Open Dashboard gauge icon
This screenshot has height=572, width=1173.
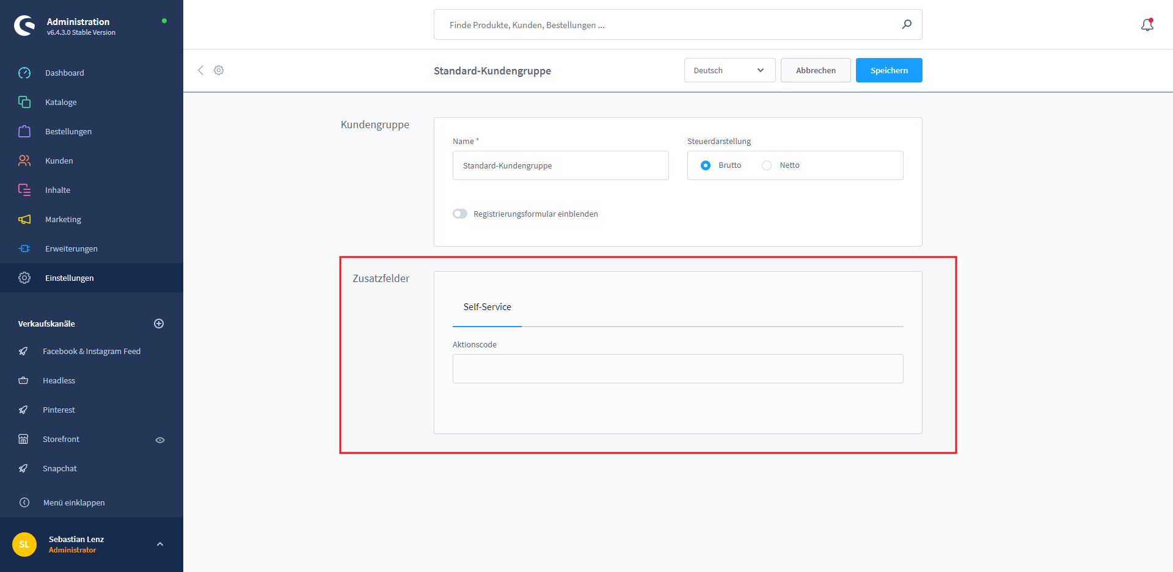[24, 73]
